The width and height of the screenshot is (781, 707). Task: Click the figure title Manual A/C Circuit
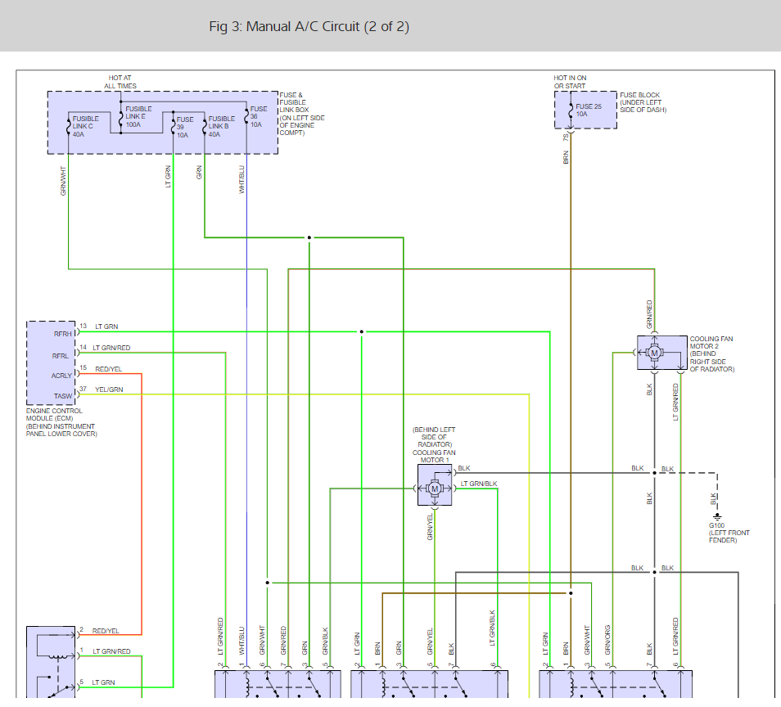click(x=309, y=27)
